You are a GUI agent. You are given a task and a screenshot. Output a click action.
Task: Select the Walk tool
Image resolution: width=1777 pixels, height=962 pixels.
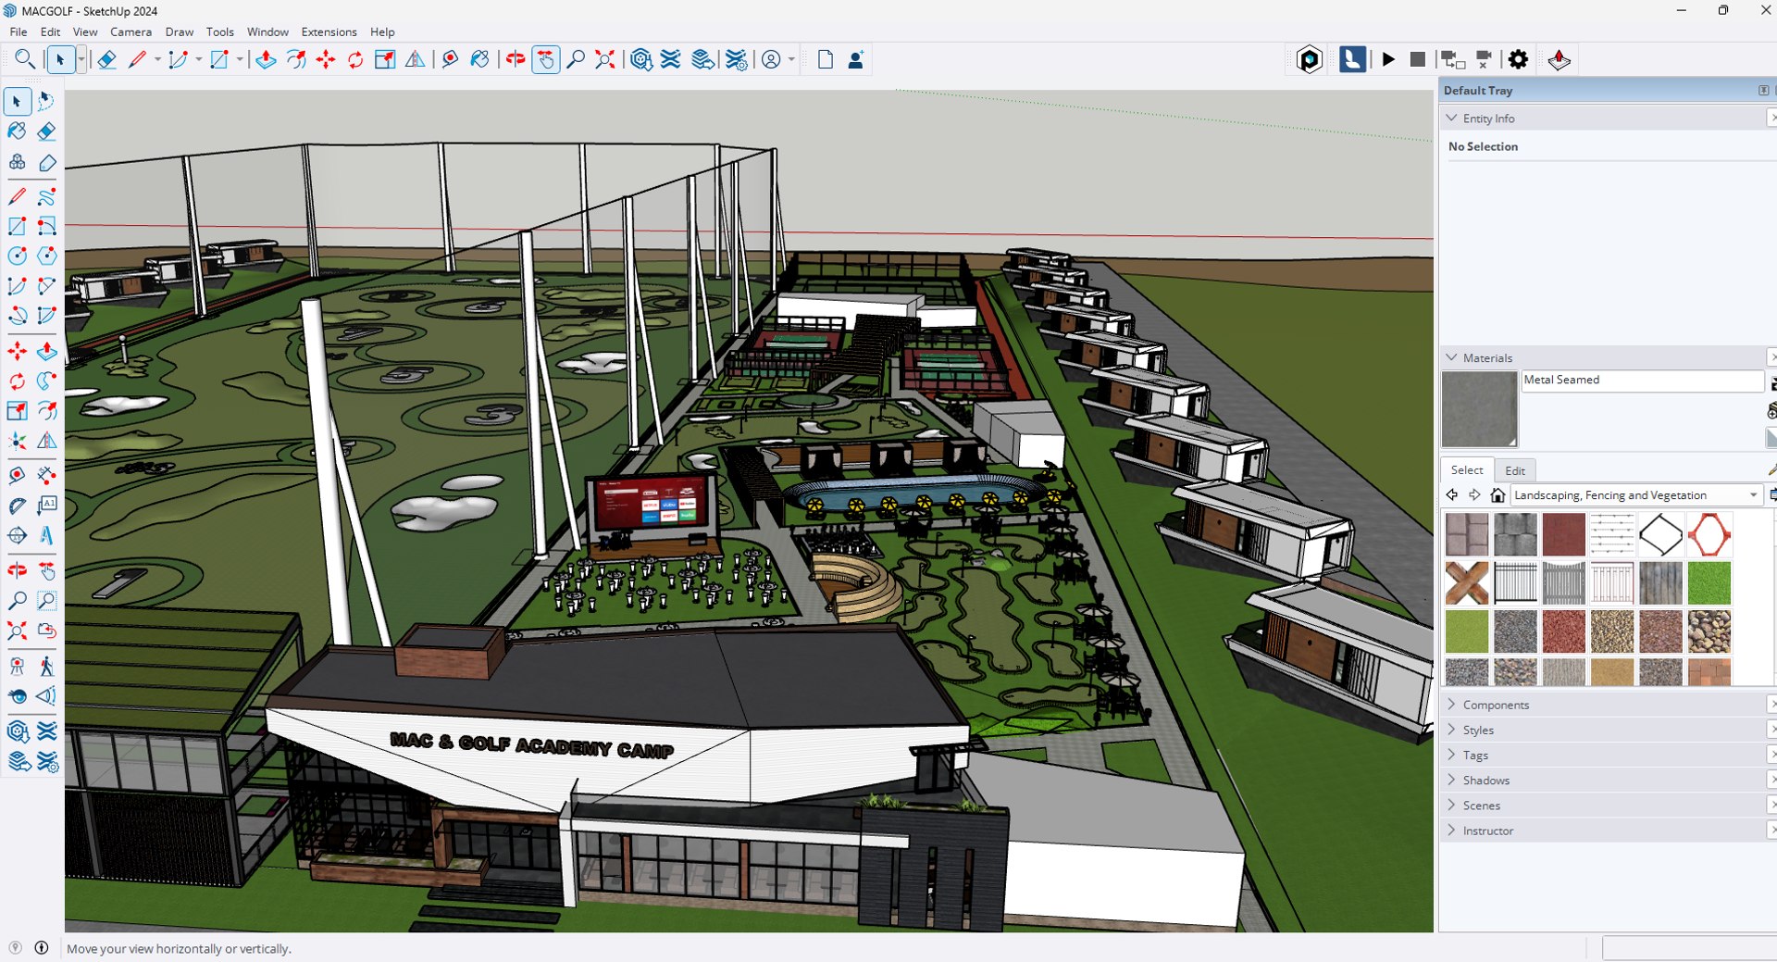[46, 666]
